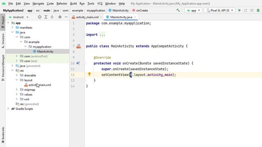
Task: Open the VCS menu
Action: [100, 4]
